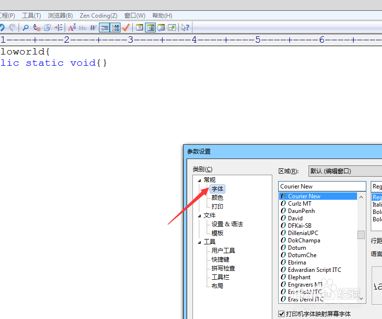Open the 窗口(W) menu
This screenshot has height=319, width=382.
pyautogui.click(x=135, y=16)
